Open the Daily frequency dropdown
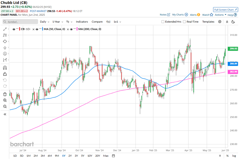 pyautogui.click(x=44, y=22)
